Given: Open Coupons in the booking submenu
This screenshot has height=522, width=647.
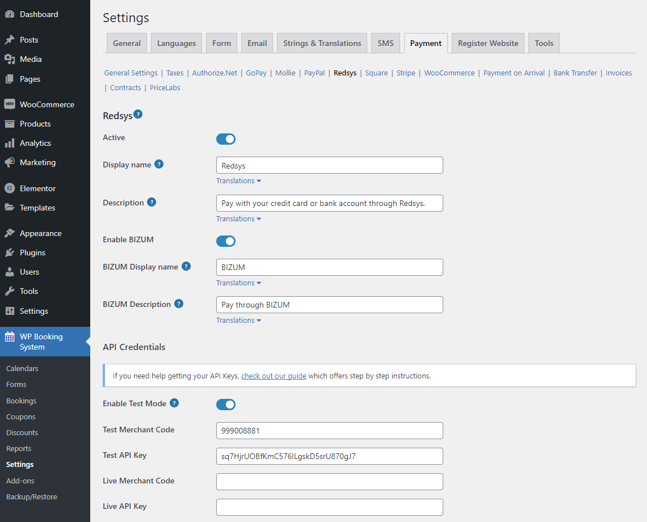Looking at the screenshot, I should point(20,417).
